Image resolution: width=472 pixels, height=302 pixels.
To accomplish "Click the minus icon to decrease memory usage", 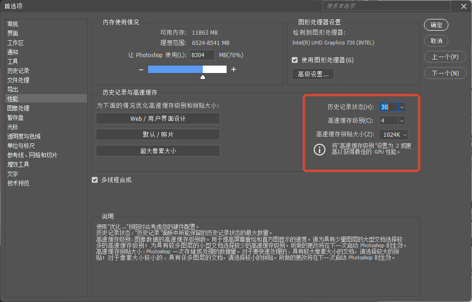I will click(141, 70).
